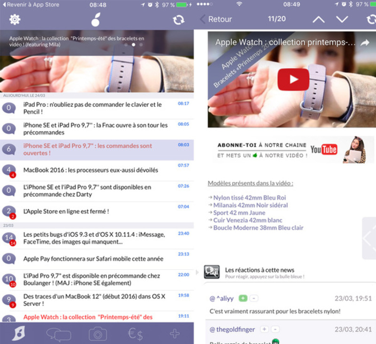
Task: Open article MacBook 2016 processeurs dévoilés
Action: click(97, 170)
